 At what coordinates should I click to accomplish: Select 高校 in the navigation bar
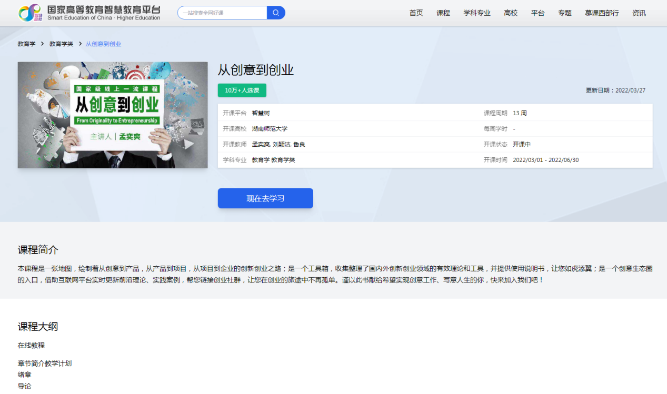[x=511, y=13]
